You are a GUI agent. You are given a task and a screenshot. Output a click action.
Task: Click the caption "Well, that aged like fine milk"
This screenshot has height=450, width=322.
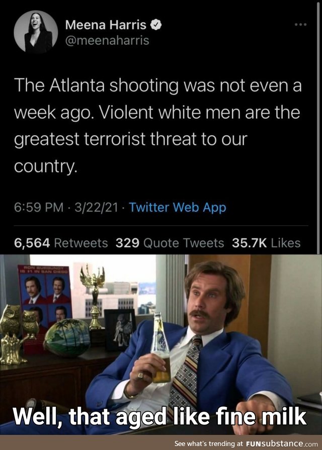pyautogui.click(x=159, y=416)
